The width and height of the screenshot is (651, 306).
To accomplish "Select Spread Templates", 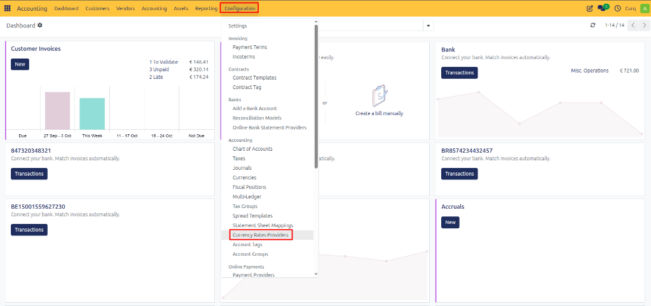I will [x=252, y=216].
